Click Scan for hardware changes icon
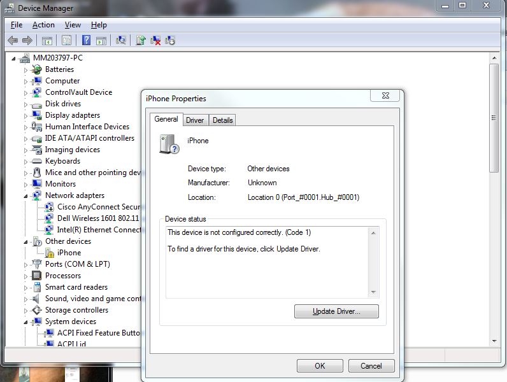Image resolution: width=507 pixels, height=382 pixels. pyautogui.click(x=121, y=40)
